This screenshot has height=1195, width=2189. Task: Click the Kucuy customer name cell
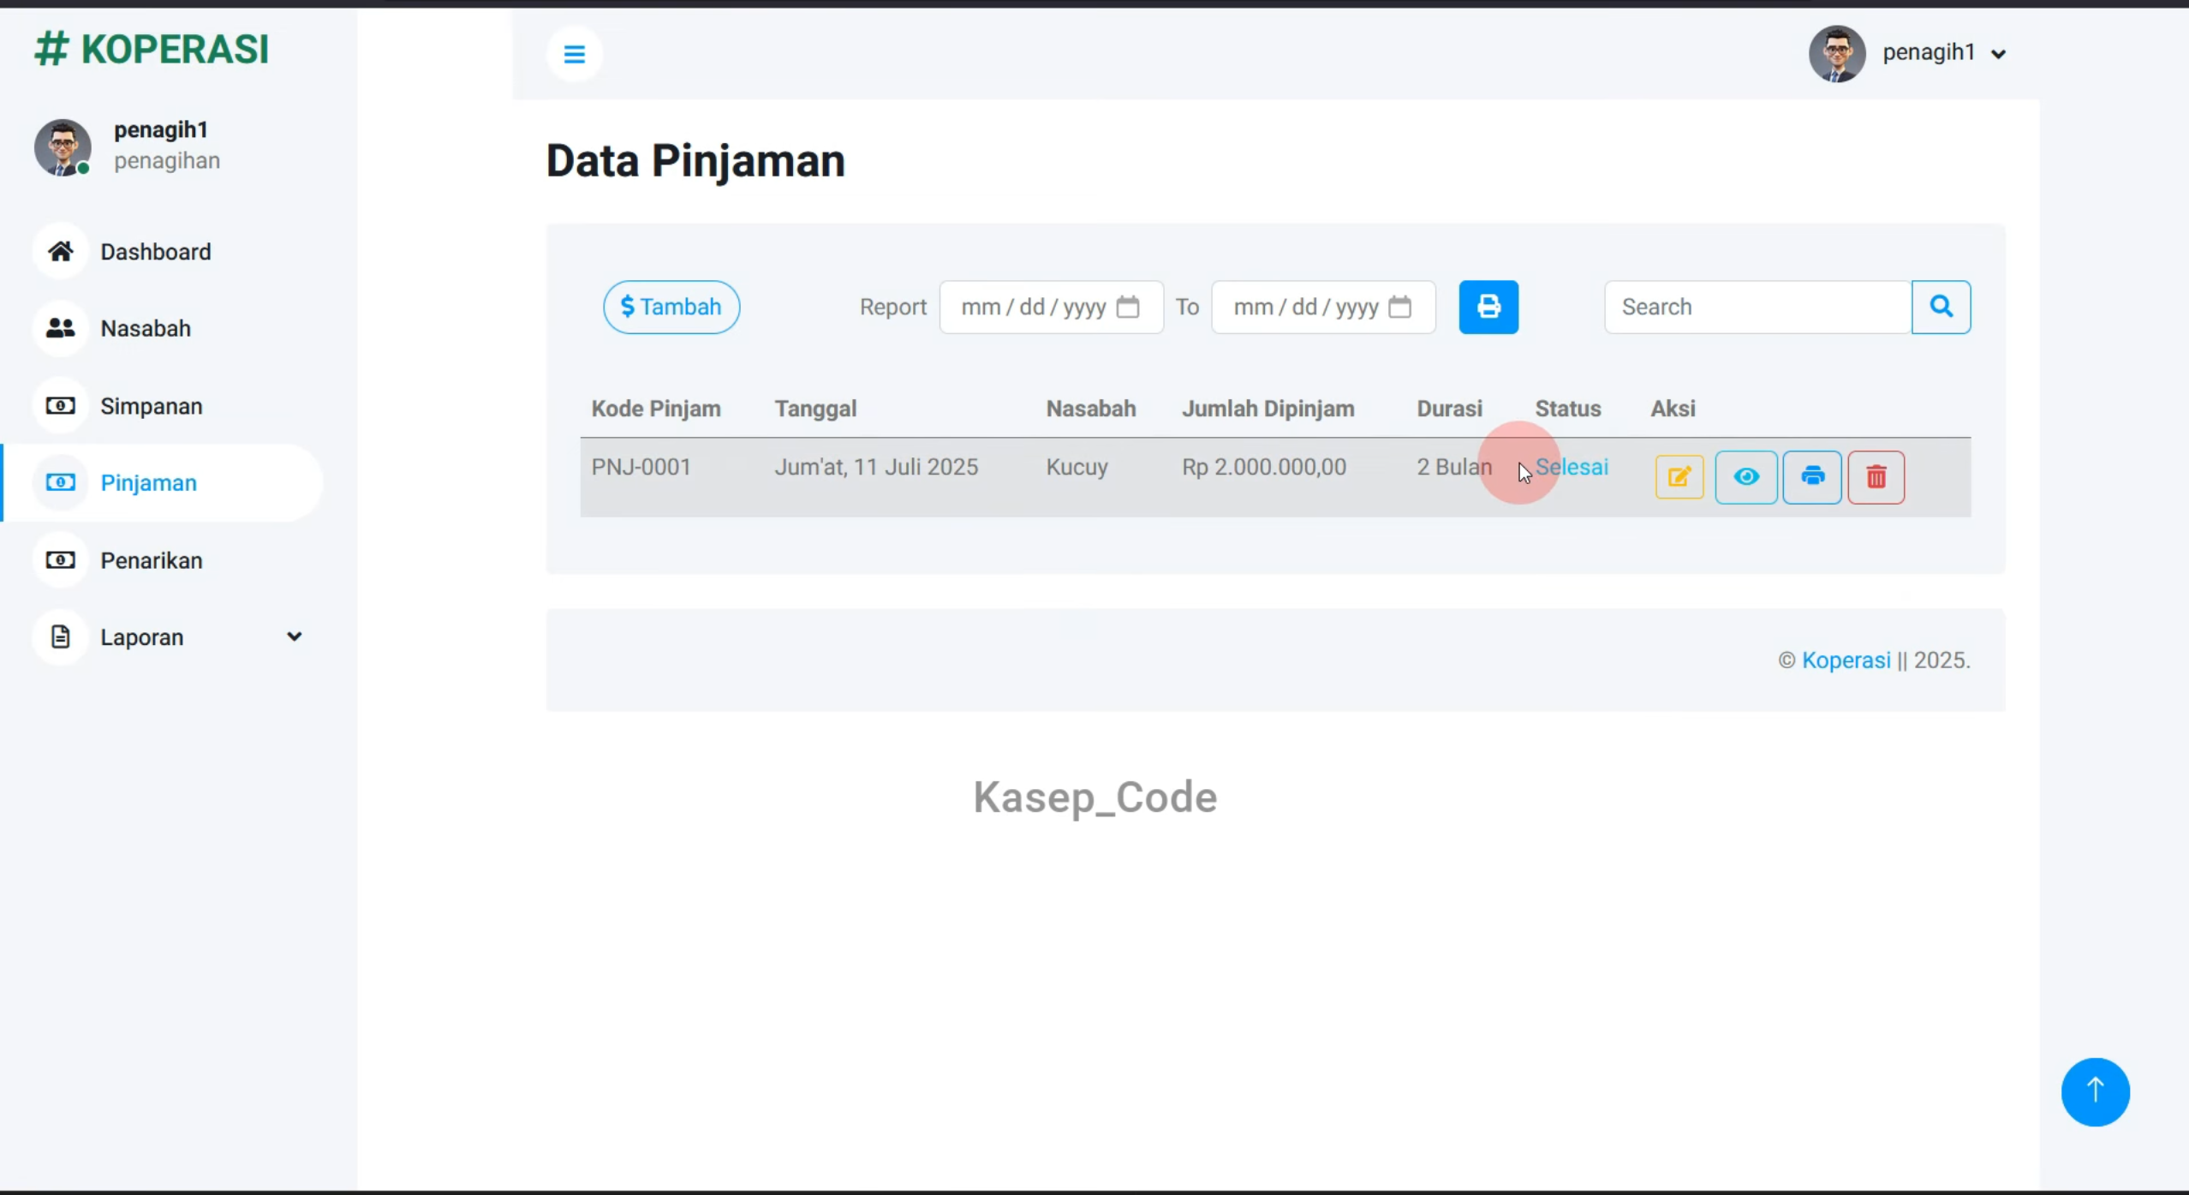(x=1077, y=467)
